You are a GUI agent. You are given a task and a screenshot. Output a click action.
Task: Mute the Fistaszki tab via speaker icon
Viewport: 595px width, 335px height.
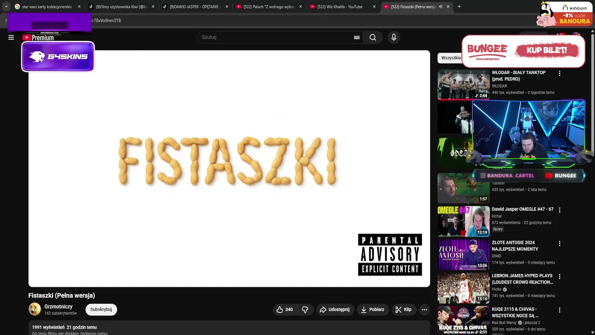point(440,7)
